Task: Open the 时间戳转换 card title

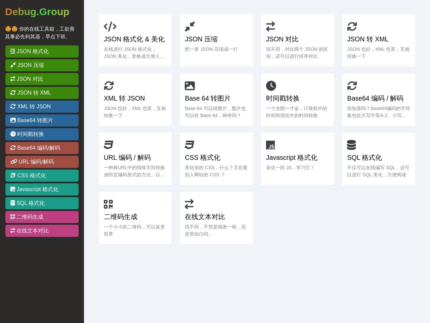Action: [283, 98]
